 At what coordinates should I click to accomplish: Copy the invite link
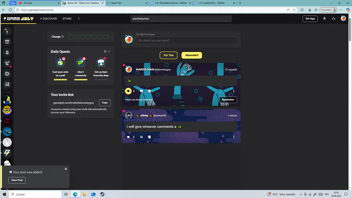click(x=104, y=103)
